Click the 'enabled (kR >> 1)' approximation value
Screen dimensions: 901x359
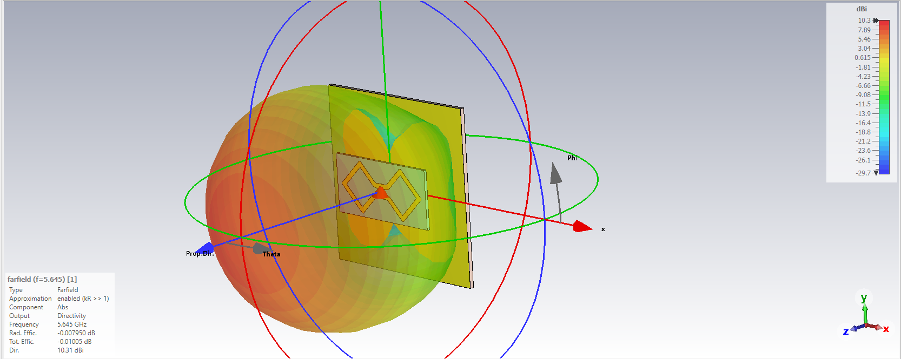(83, 299)
